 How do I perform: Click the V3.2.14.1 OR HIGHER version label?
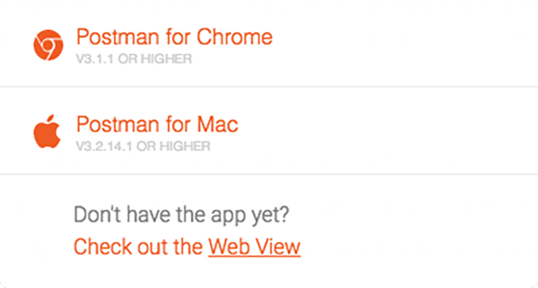coord(143,147)
